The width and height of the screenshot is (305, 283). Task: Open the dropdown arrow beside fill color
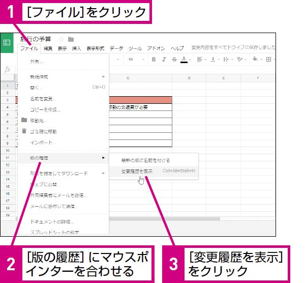click(261, 60)
